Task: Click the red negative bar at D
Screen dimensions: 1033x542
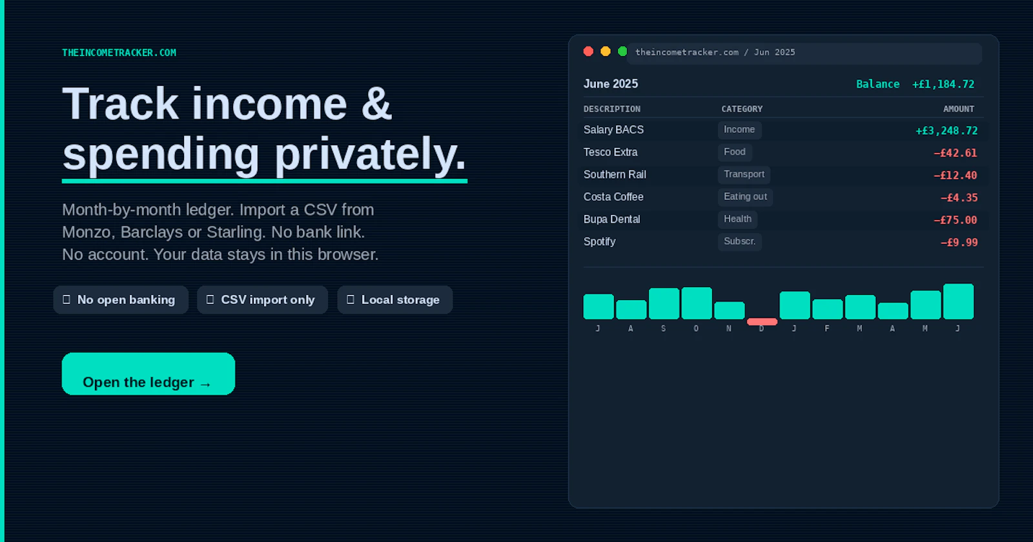Action: pyautogui.click(x=762, y=321)
